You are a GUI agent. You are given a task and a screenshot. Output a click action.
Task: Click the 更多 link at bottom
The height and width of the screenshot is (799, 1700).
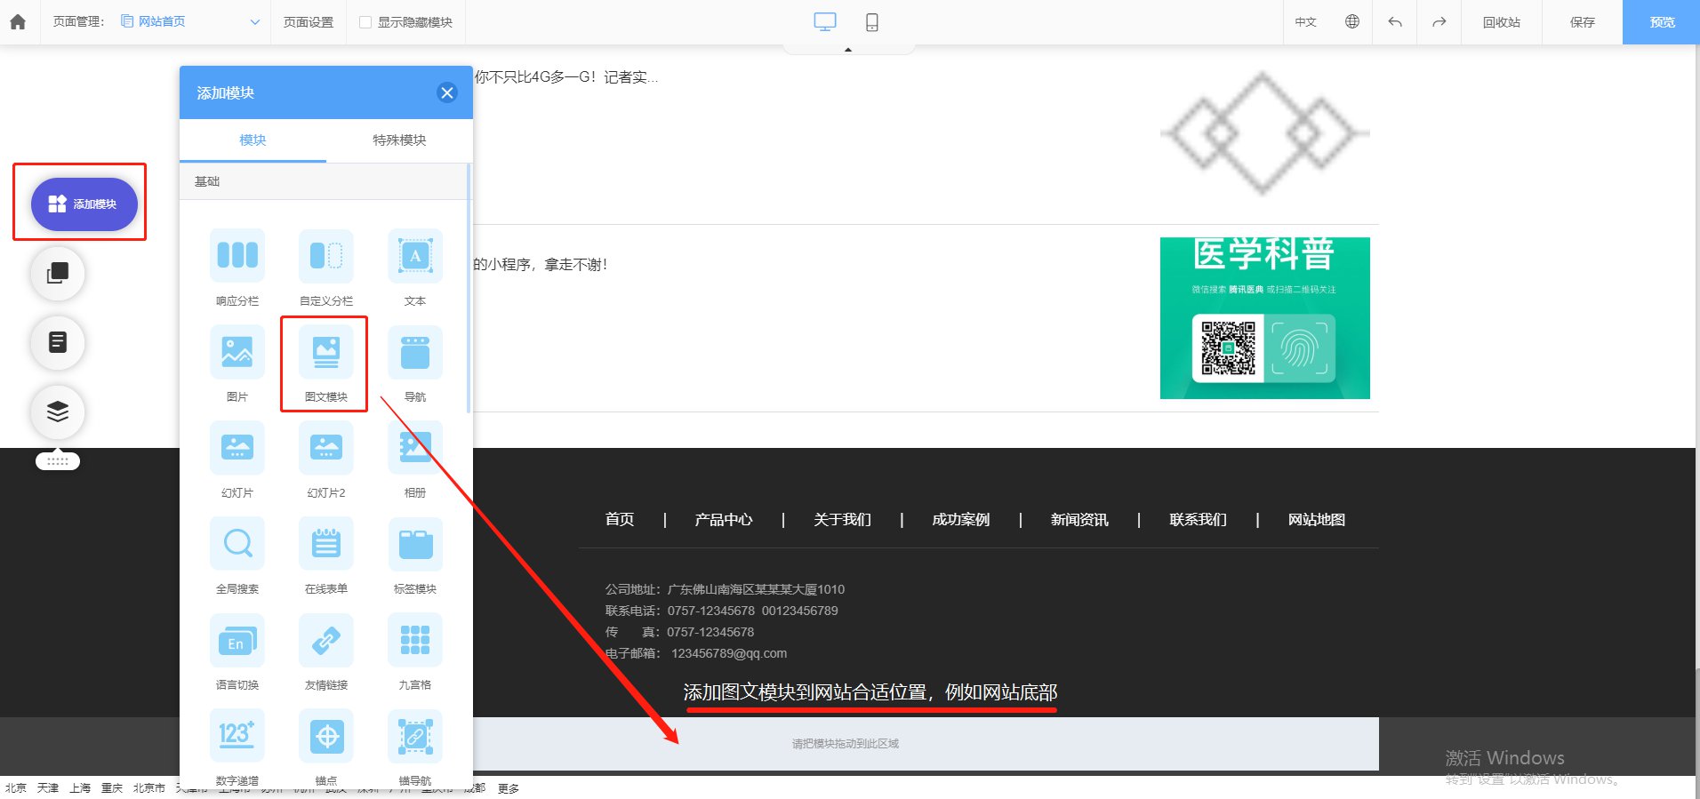tap(509, 788)
